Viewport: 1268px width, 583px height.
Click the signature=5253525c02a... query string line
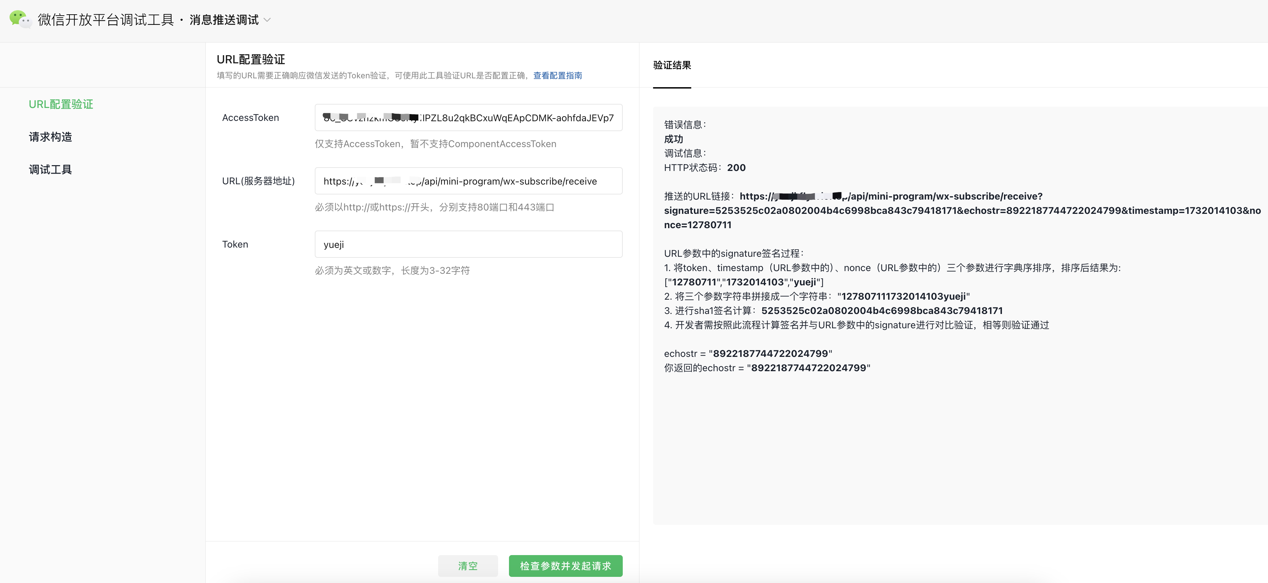962,210
